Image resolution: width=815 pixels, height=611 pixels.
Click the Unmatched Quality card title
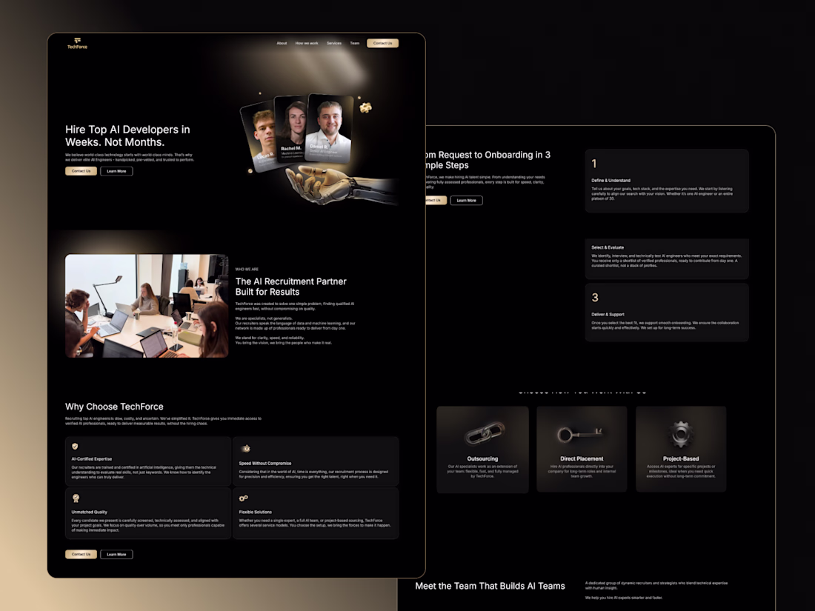[x=90, y=512]
